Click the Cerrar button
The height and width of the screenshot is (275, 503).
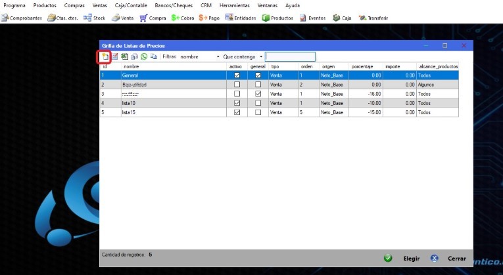[448, 259]
